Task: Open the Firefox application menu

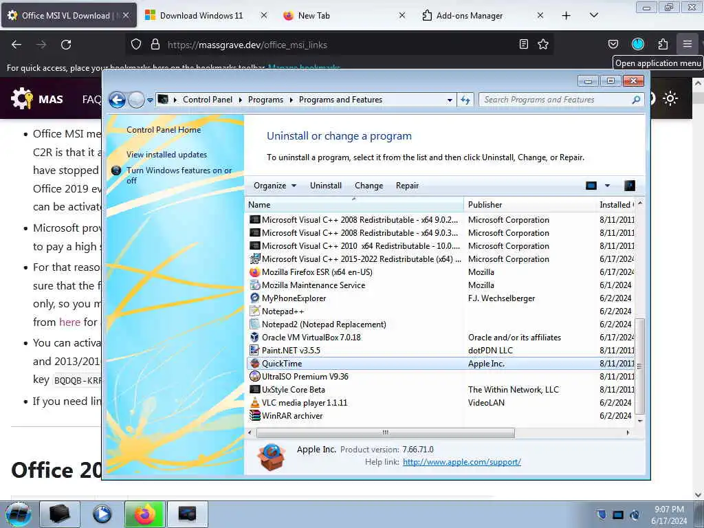Action: click(x=687, y=44)
